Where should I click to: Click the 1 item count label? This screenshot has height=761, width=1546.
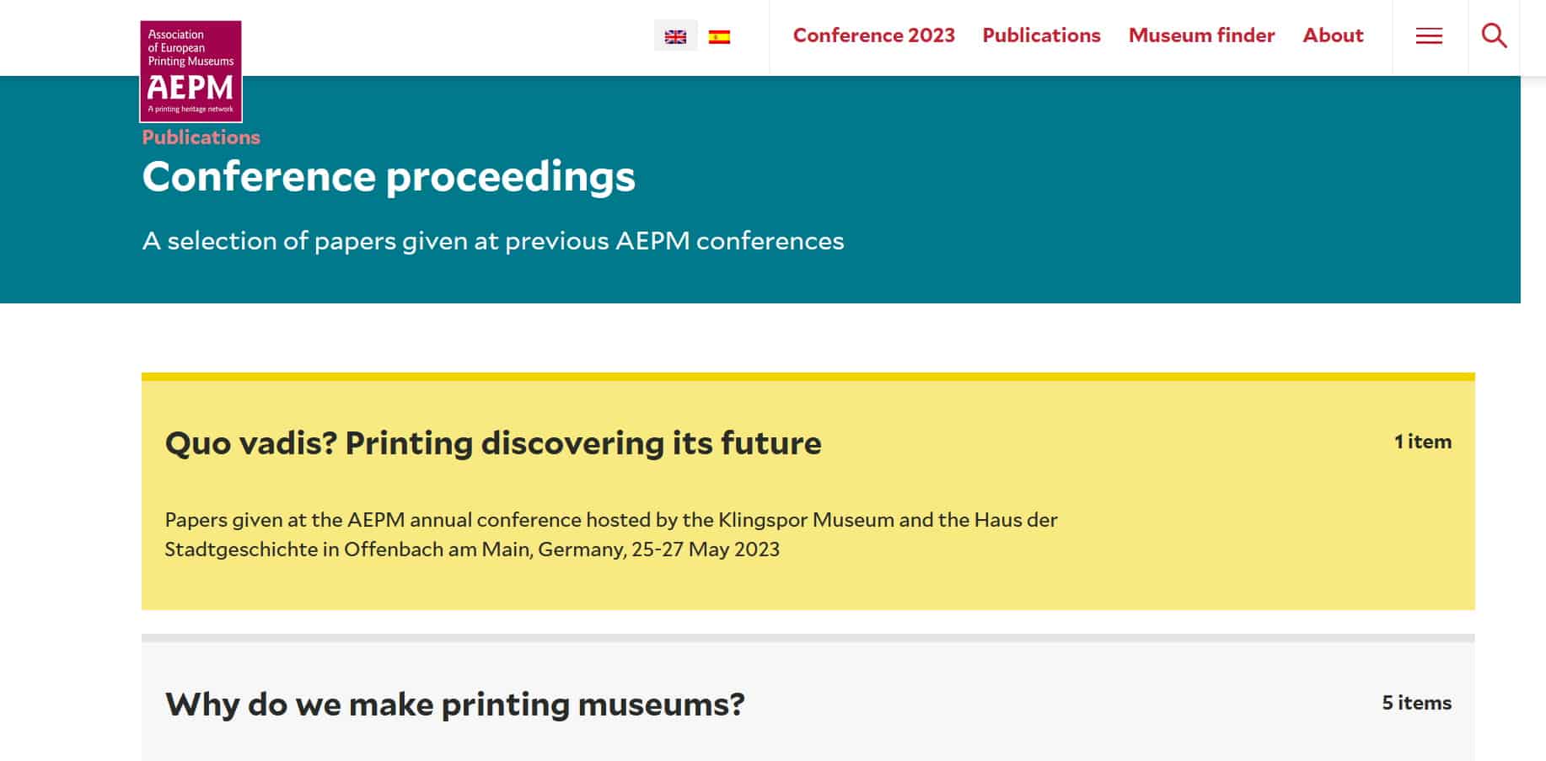(1422, 442)
